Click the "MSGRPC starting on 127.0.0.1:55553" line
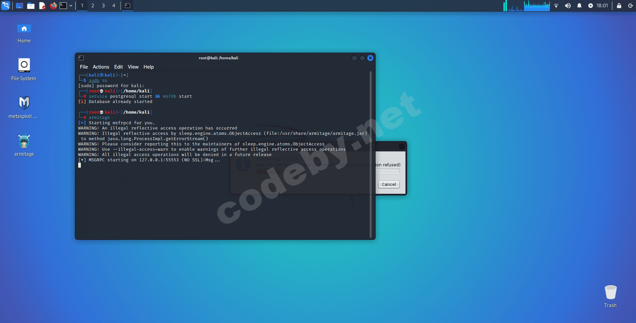Image resolution: width=636 pixels, height=323 pixels. [149, 160]
